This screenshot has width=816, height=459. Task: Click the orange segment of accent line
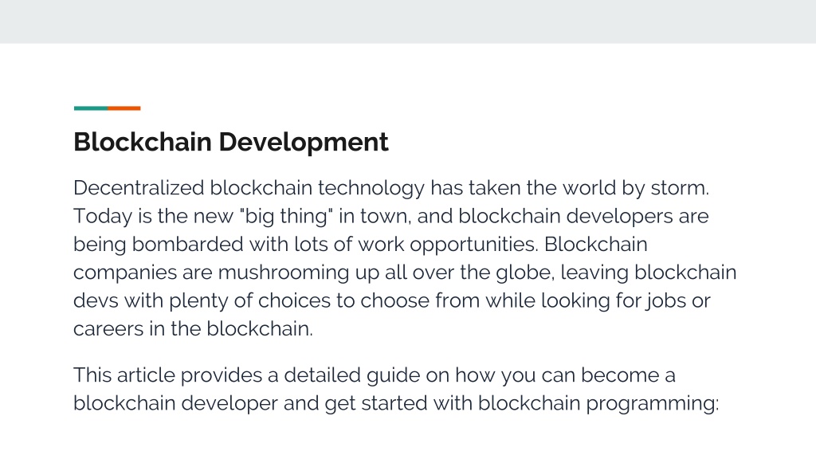pyautogui.click(x=124, y=108)
